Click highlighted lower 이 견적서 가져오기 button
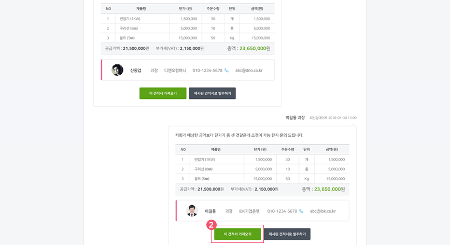The image size is (450, 245). coord(237,234)
